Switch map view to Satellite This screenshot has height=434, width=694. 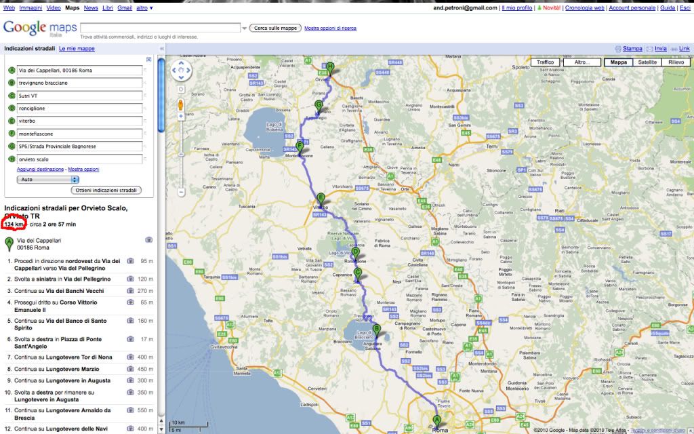pos(647,62)
